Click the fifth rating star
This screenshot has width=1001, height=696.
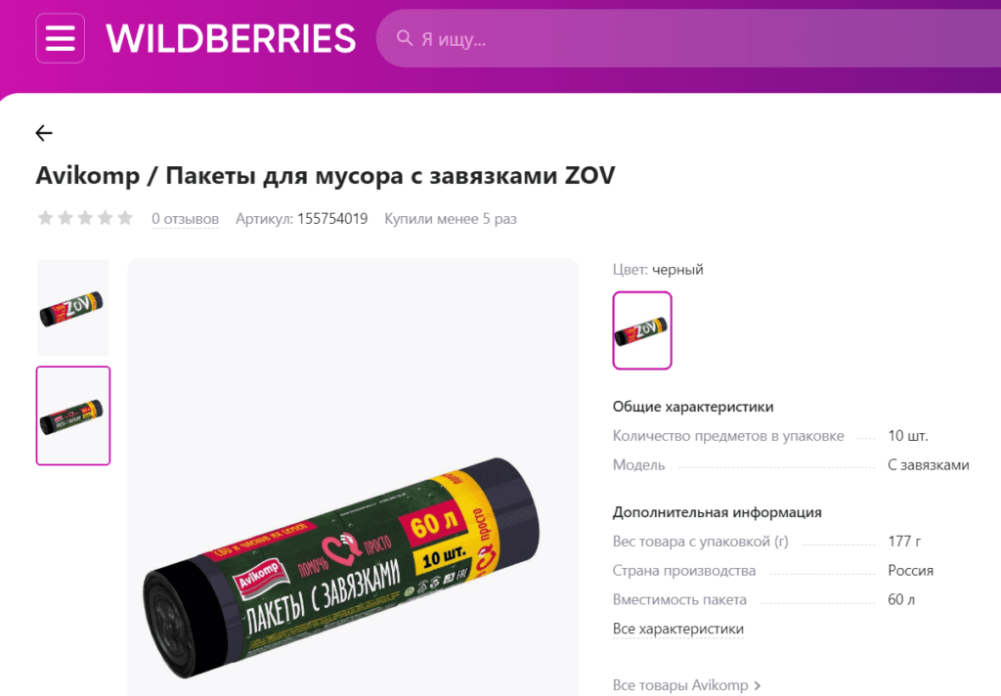pos(125,218)
